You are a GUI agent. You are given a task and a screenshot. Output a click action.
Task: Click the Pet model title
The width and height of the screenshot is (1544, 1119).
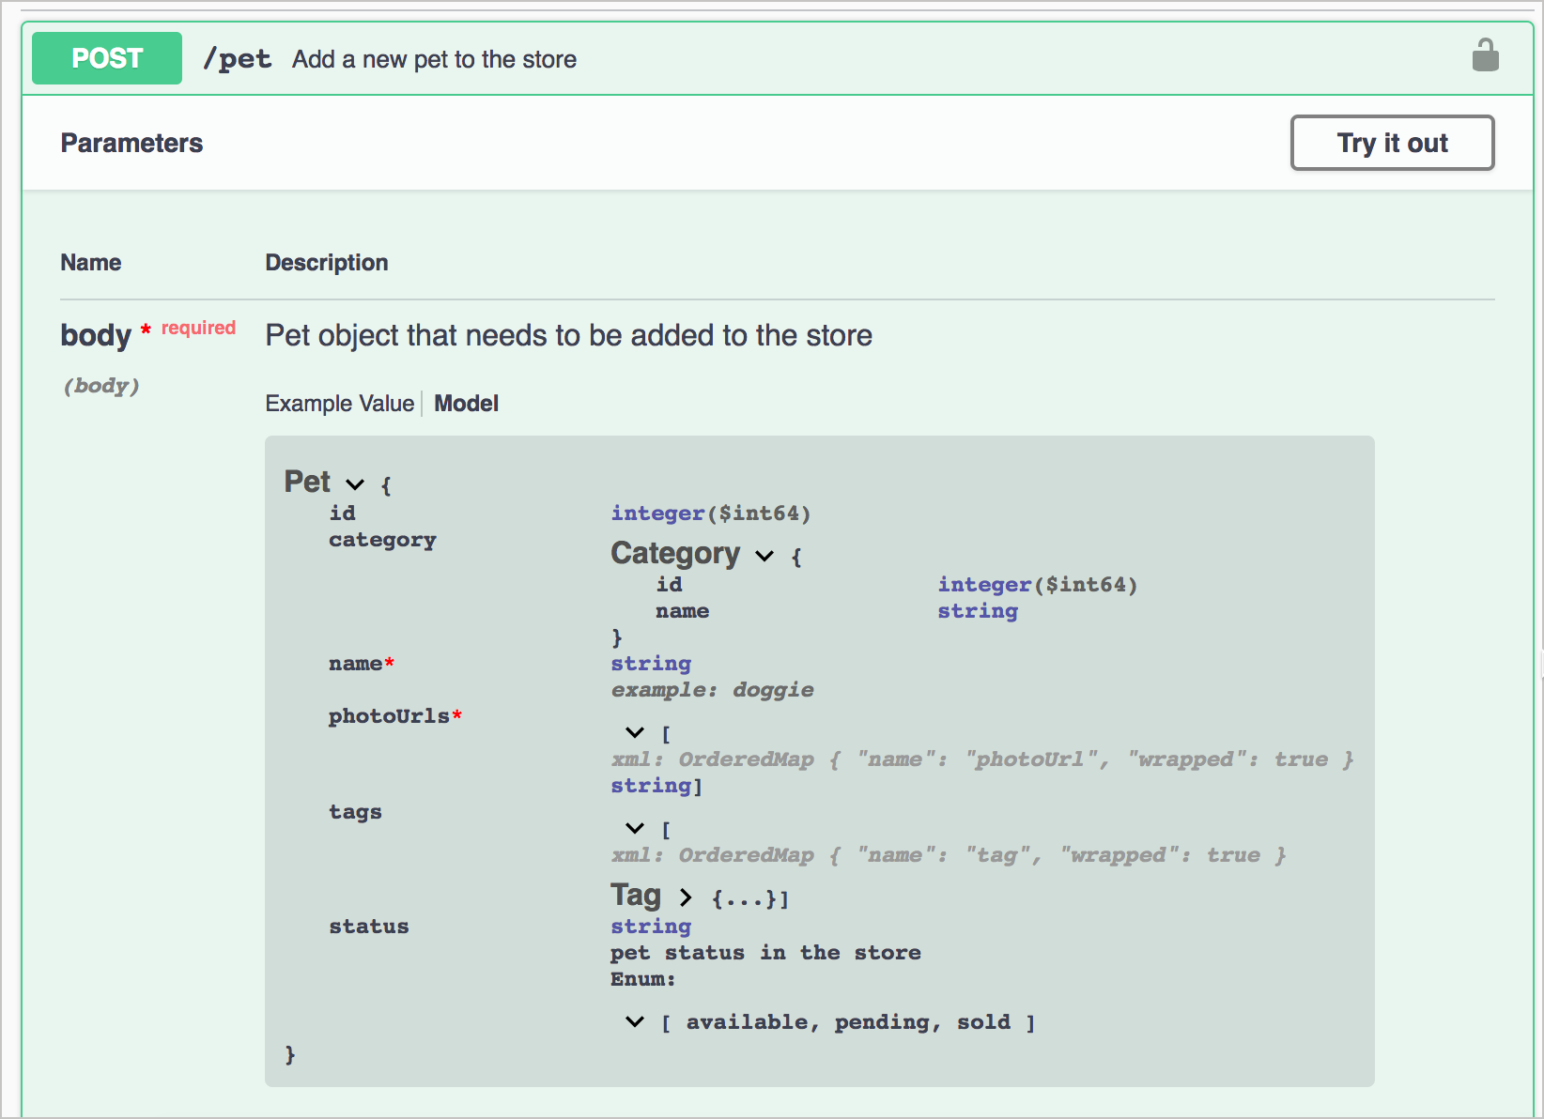click(x=307, y=482)
